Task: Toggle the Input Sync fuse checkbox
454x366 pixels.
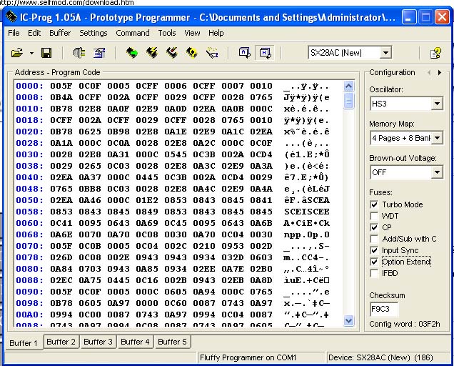Action: point(374,250)
